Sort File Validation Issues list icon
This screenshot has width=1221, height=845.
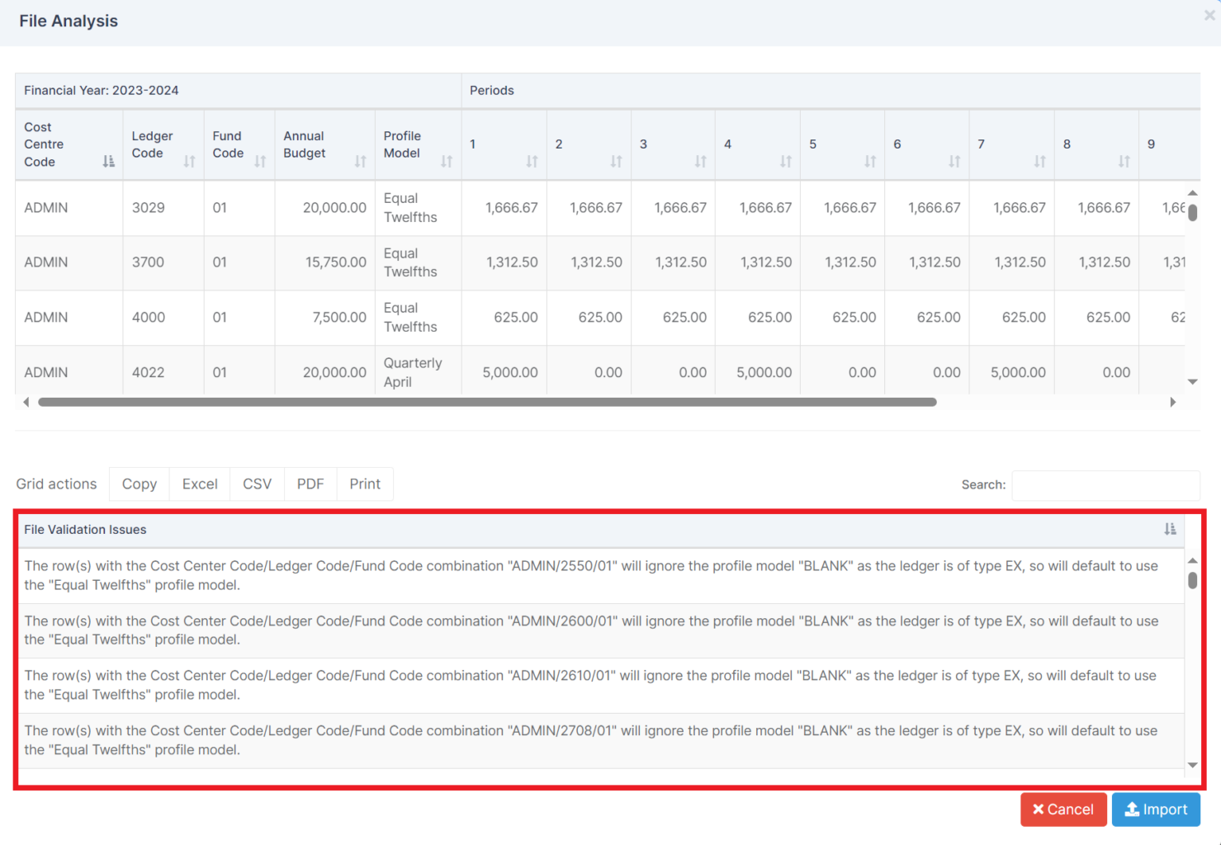[1170, 529]
